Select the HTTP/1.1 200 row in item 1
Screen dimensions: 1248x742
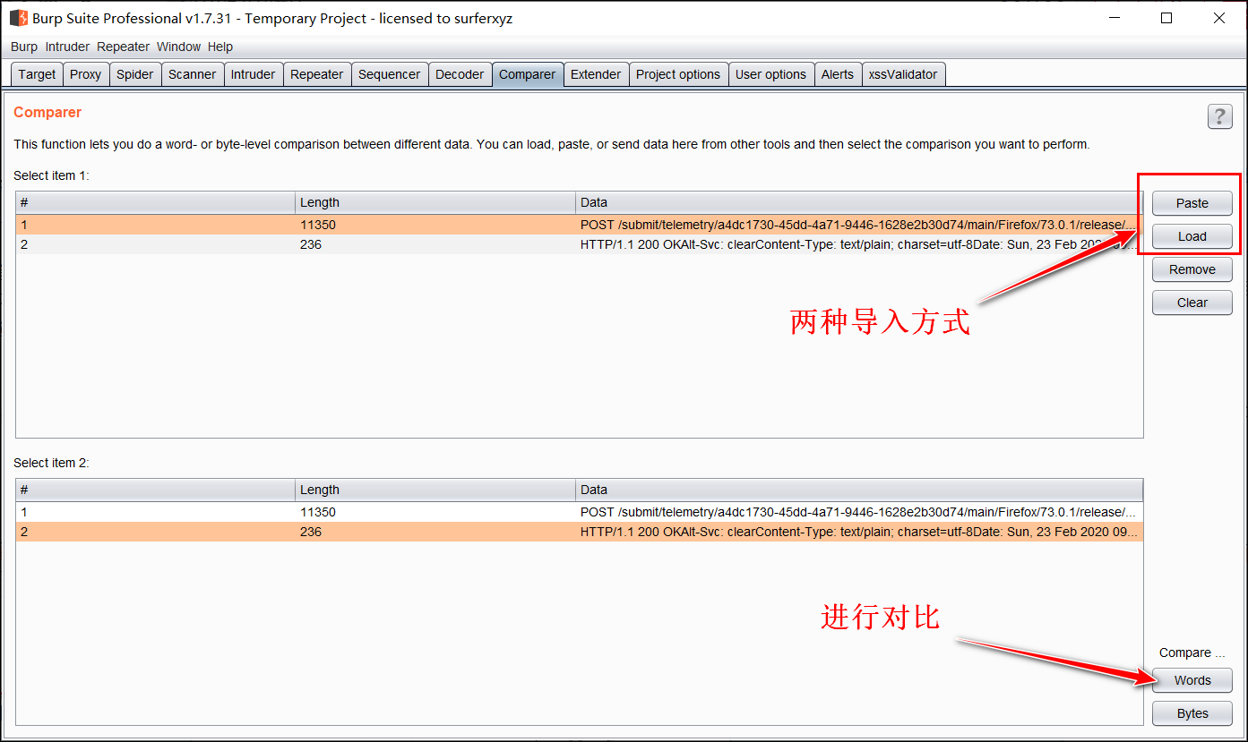click(580, 244)
